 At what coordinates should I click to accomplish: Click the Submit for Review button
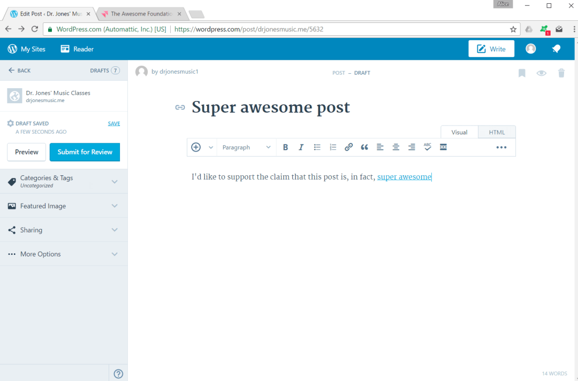[85, 152]
